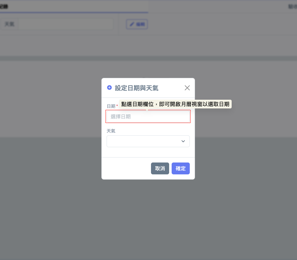Expand the 天氣 dropdown chevron arrow
The width and height of the screenshot is (297, 260).
183,141
